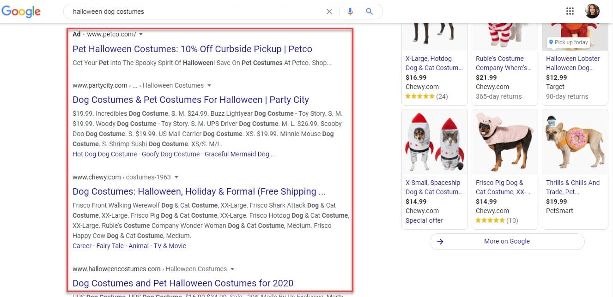Open Party City's Dog Costumes & Pet Costumes result
Image resolution: width=613 pixels, height=297 pixels.
[191, 100]
